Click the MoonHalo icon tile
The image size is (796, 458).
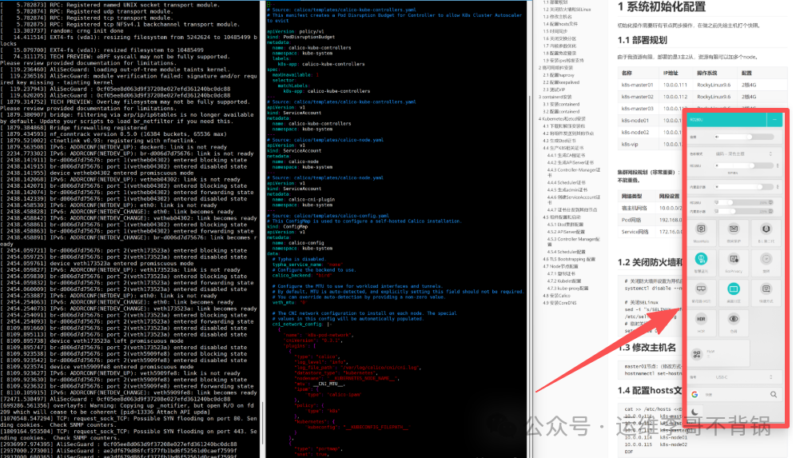pos(701,233)
